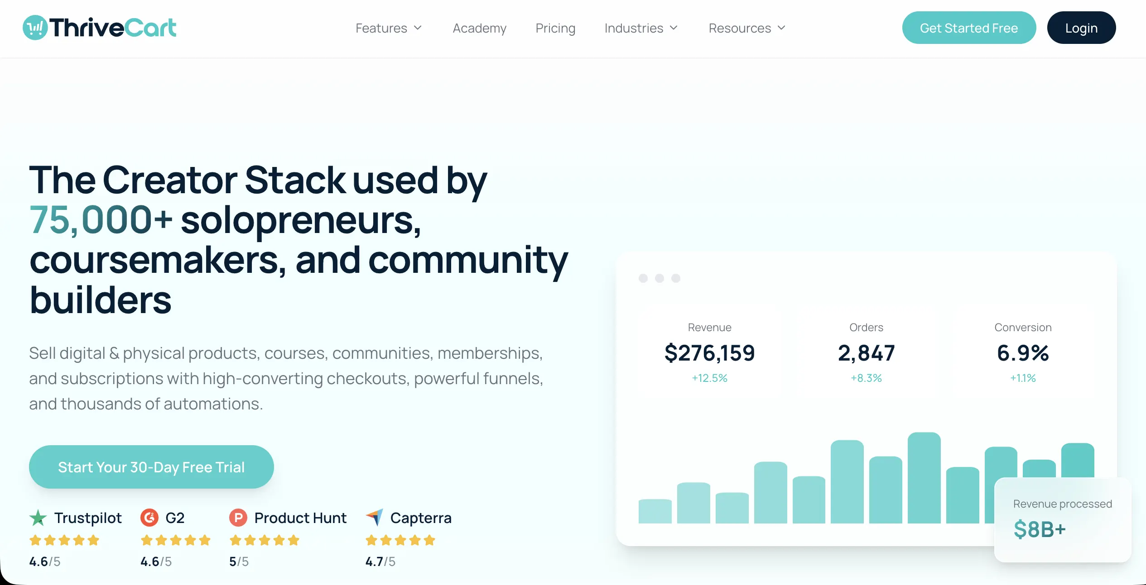1146x585 pixels.
Task: Click the Get Started Free button
Action: (x=969, y=28)
